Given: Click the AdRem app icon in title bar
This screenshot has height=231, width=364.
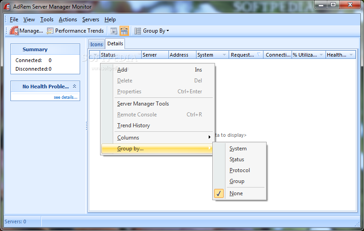Looking at the screenshot, I should coord(7,6).
